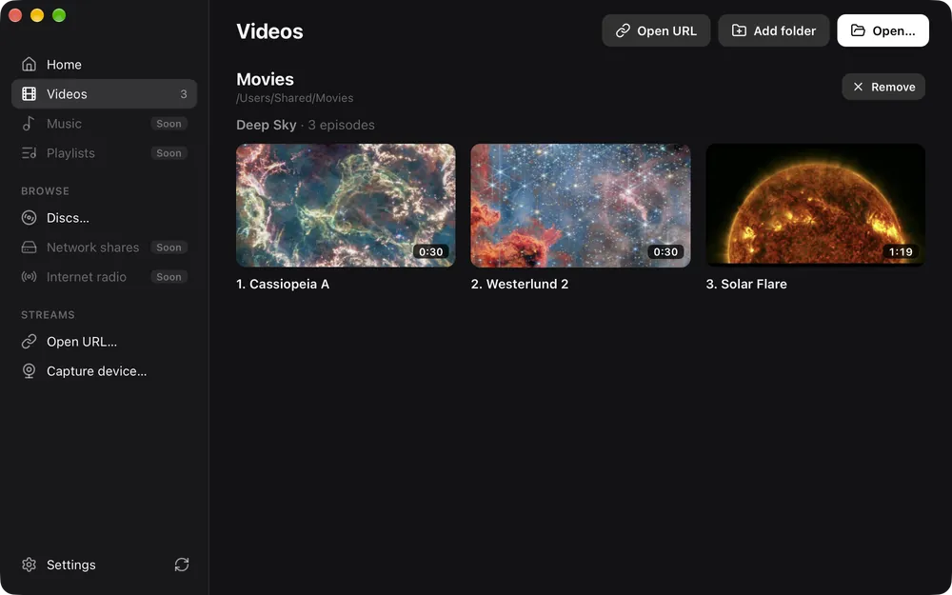Click the Capture device webcam icon
The width and height of the screenshot is (952, 595).
point(29,371)
